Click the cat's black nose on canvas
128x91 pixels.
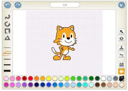pyautogui.click(x=68, y=39)
